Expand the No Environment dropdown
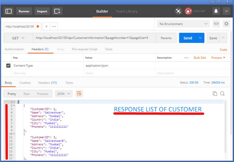This screenshot has width=234, height=162. tap(184, 24)
